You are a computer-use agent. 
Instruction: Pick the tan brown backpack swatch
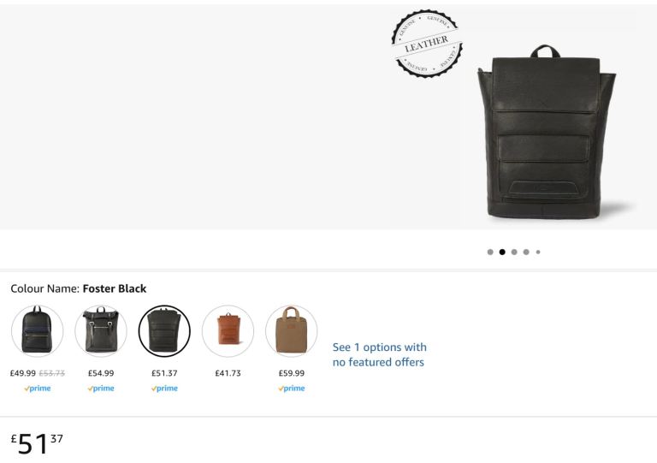(x=228, y=331)
